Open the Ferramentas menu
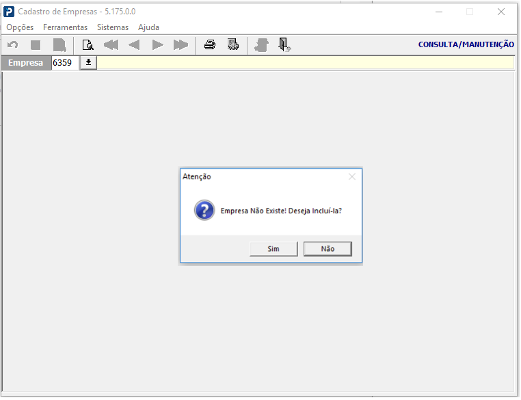The height and width of the screenshot is (400, 521). click(x=65, y=27)
